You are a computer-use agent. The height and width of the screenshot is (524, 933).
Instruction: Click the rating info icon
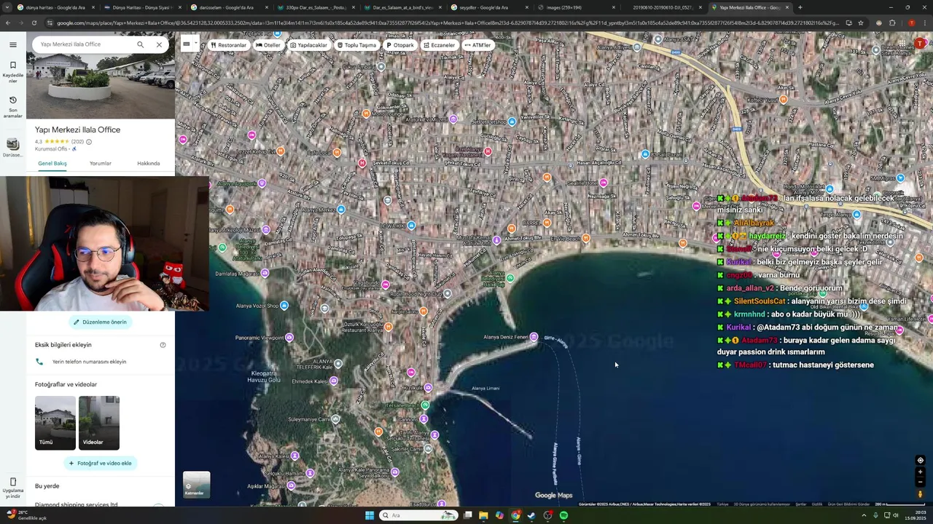[x=89, y=142]
